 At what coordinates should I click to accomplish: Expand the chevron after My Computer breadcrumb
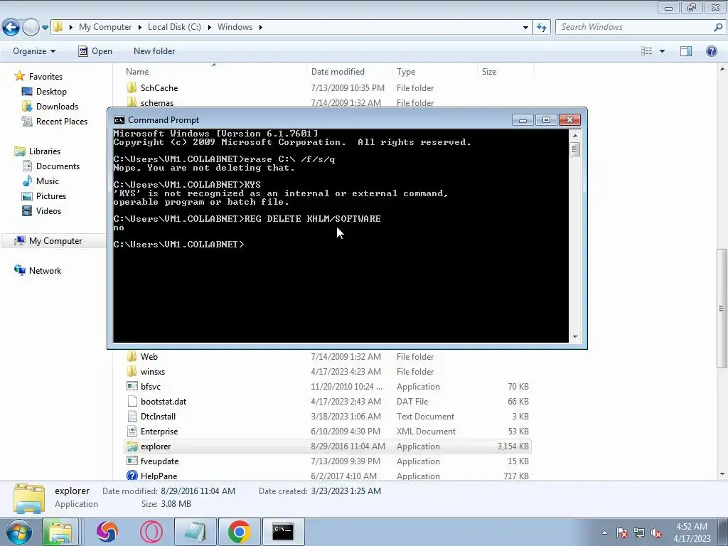coord(139,28)
